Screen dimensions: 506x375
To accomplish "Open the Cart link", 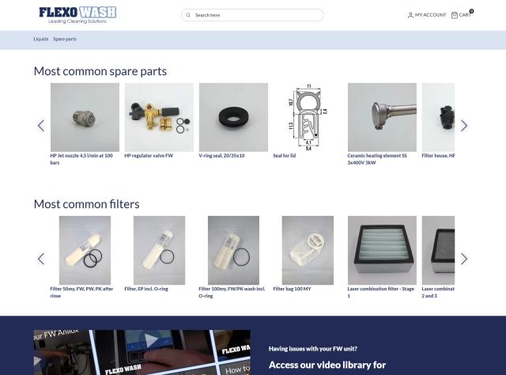I will pos(462,15).
